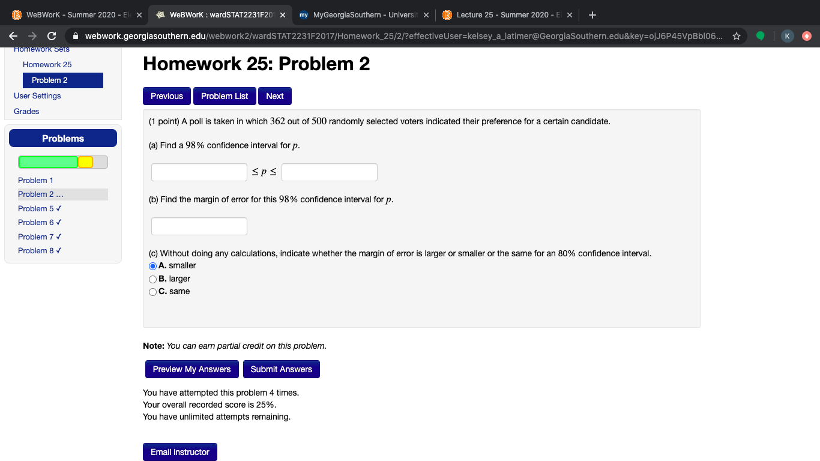
Task: Select radio option C. same
Action: pyautogui.click(x=152, y=292)
